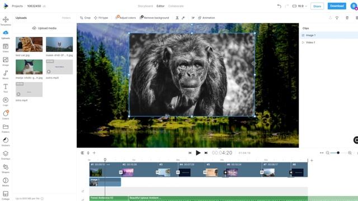The height and width of the screenshot is (201, 358).
Task: Open the Collage sidebar panel
Action: 6,195
